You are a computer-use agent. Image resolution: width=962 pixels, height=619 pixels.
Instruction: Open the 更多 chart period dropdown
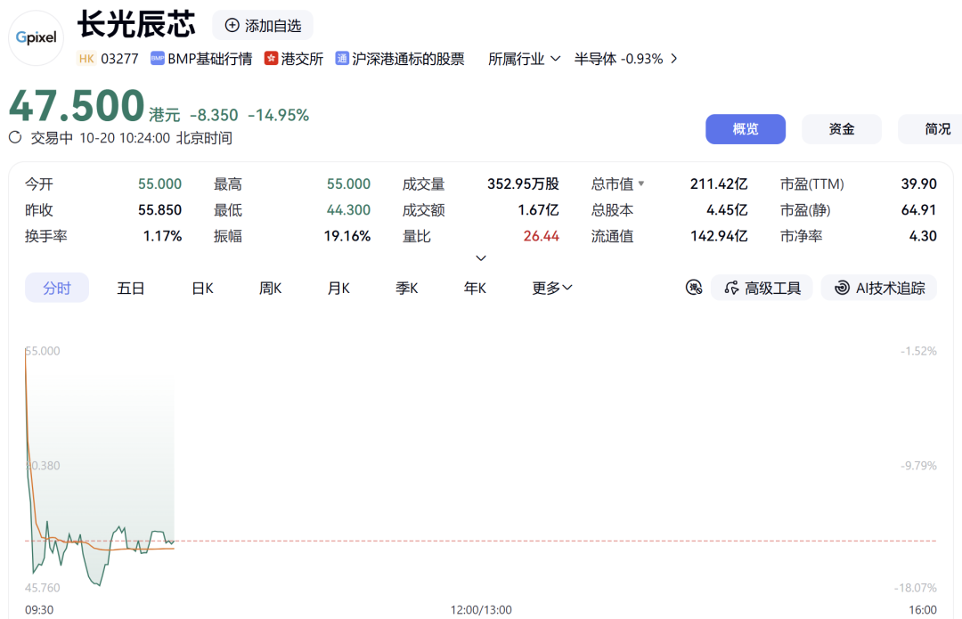coord(551,288)
